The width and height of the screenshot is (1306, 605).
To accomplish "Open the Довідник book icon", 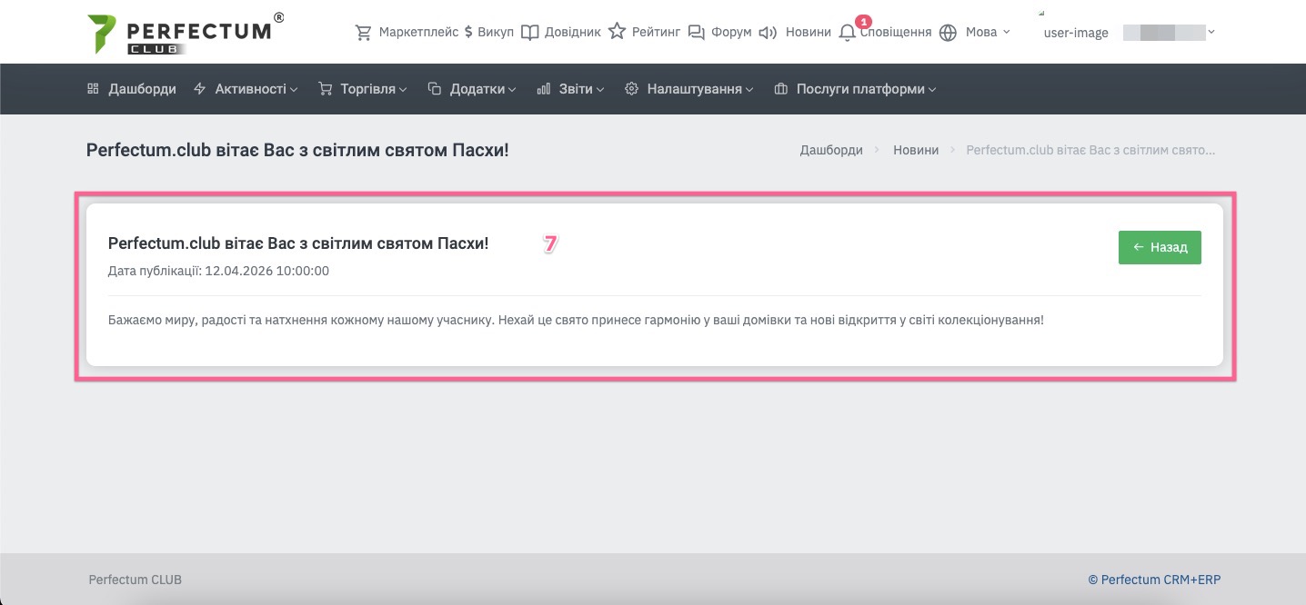I will [x=530, y=33].
